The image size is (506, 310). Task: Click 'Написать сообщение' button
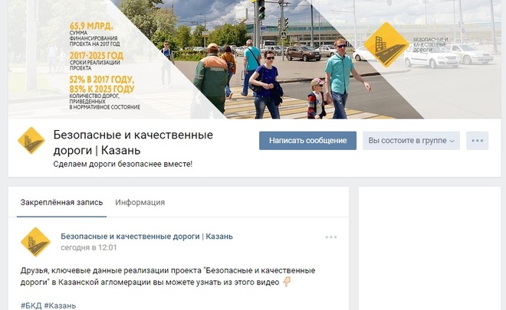pos(307,141)
